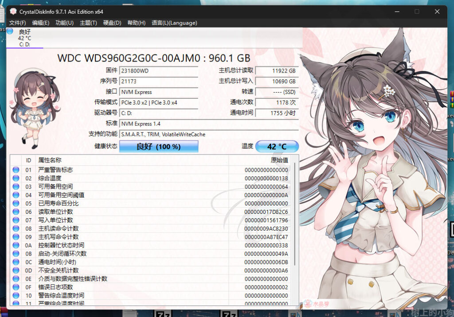Click the blue orb next to 错误日志项数
Image resolution: width=454 pixels, height=317 pixels.
(16, 287)
